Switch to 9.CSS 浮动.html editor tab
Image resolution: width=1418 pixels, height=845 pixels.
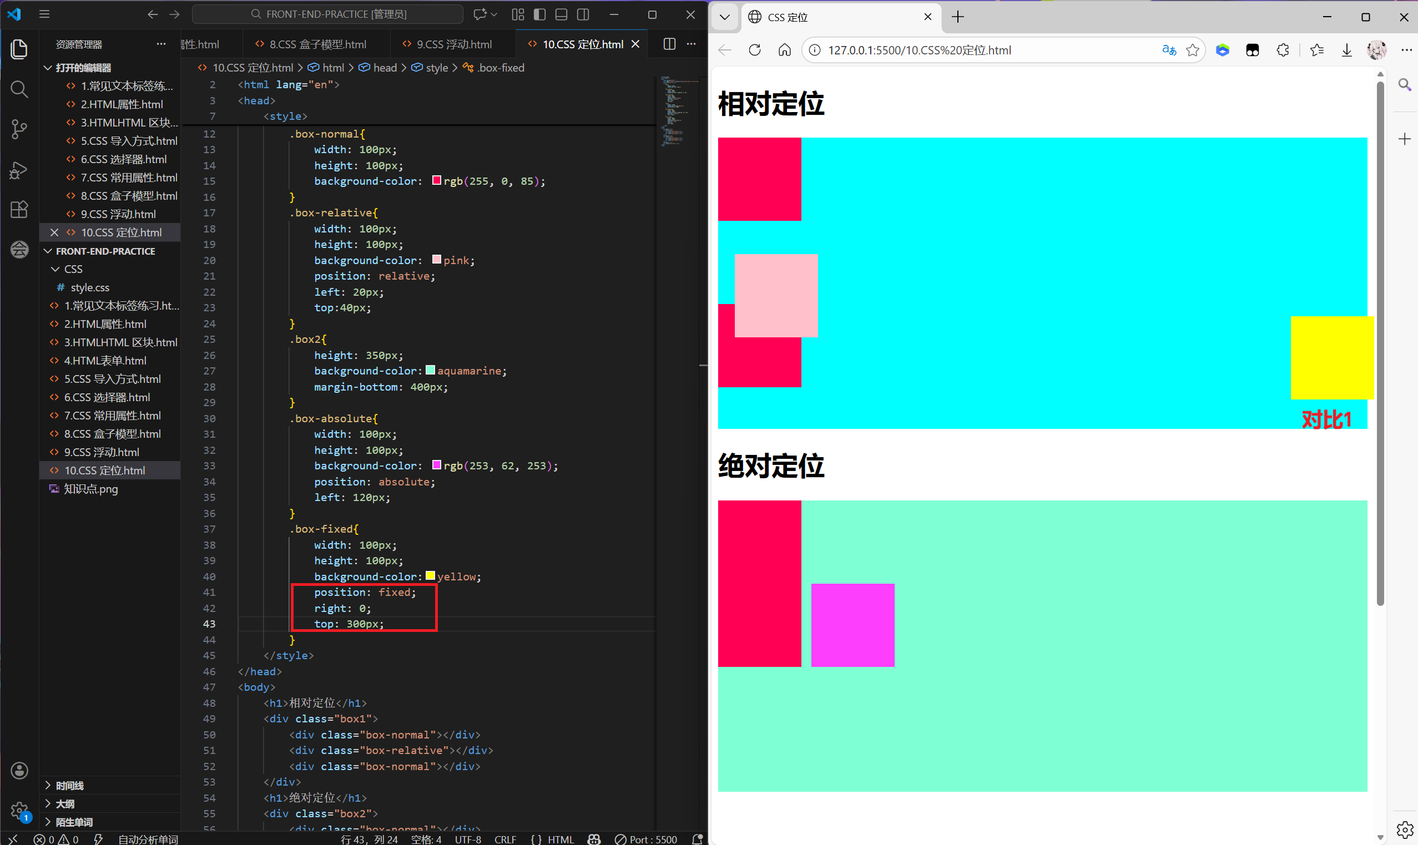pos(453,44)
